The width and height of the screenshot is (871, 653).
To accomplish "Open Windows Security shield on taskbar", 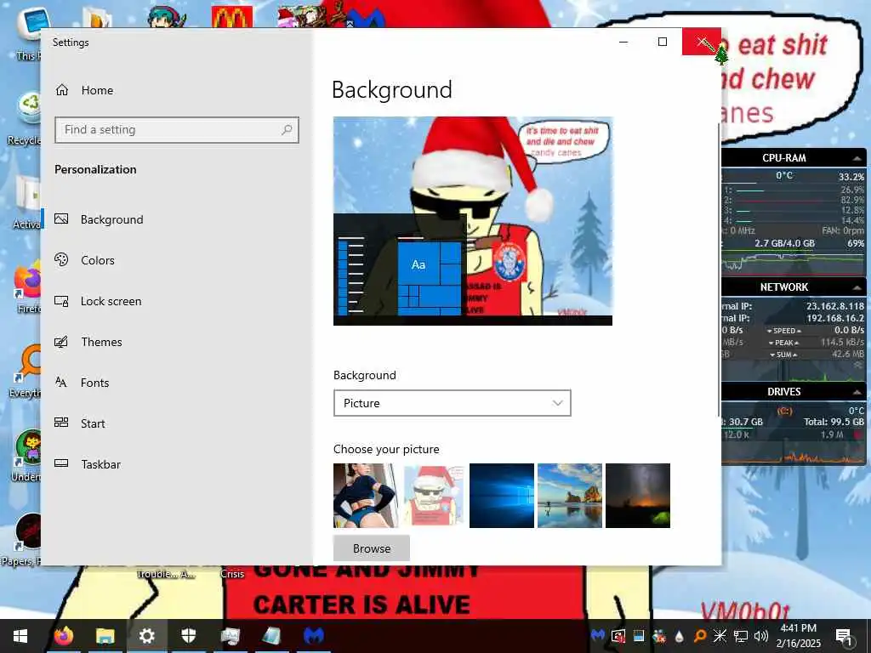I will coord(188,636).
